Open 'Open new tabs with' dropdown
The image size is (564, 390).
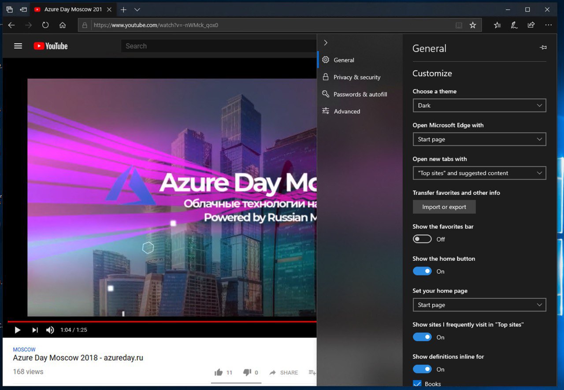[x=479, y=173]
